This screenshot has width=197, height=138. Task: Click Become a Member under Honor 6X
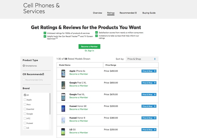coord(79,109)
